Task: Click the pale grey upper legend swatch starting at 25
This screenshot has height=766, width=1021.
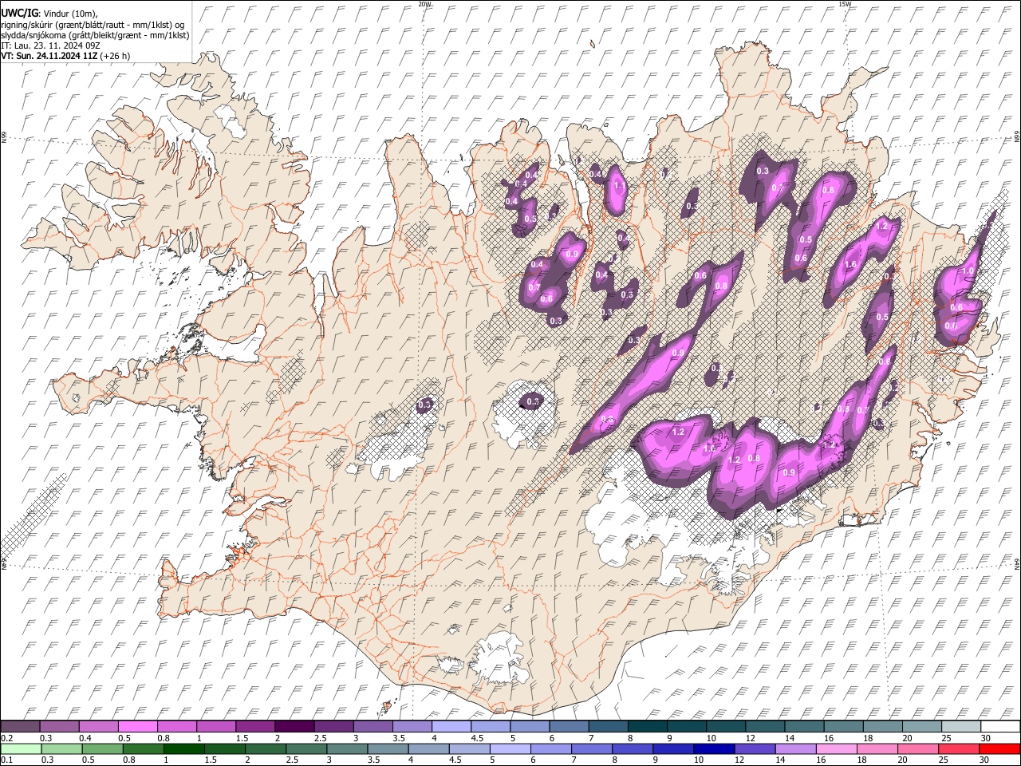Action: 961,726
